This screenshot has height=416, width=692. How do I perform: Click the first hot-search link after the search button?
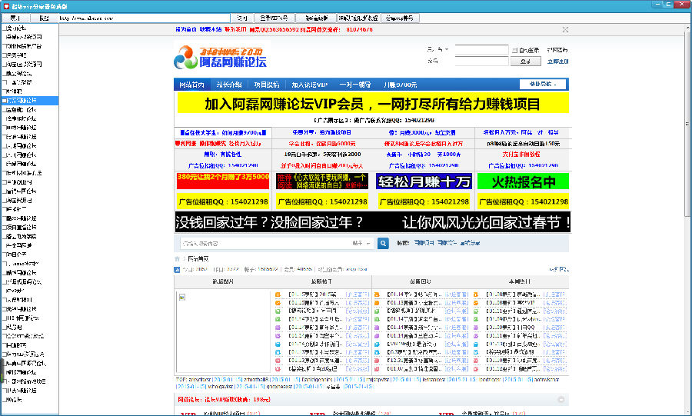pyautogui.click(x=424, y=243)
